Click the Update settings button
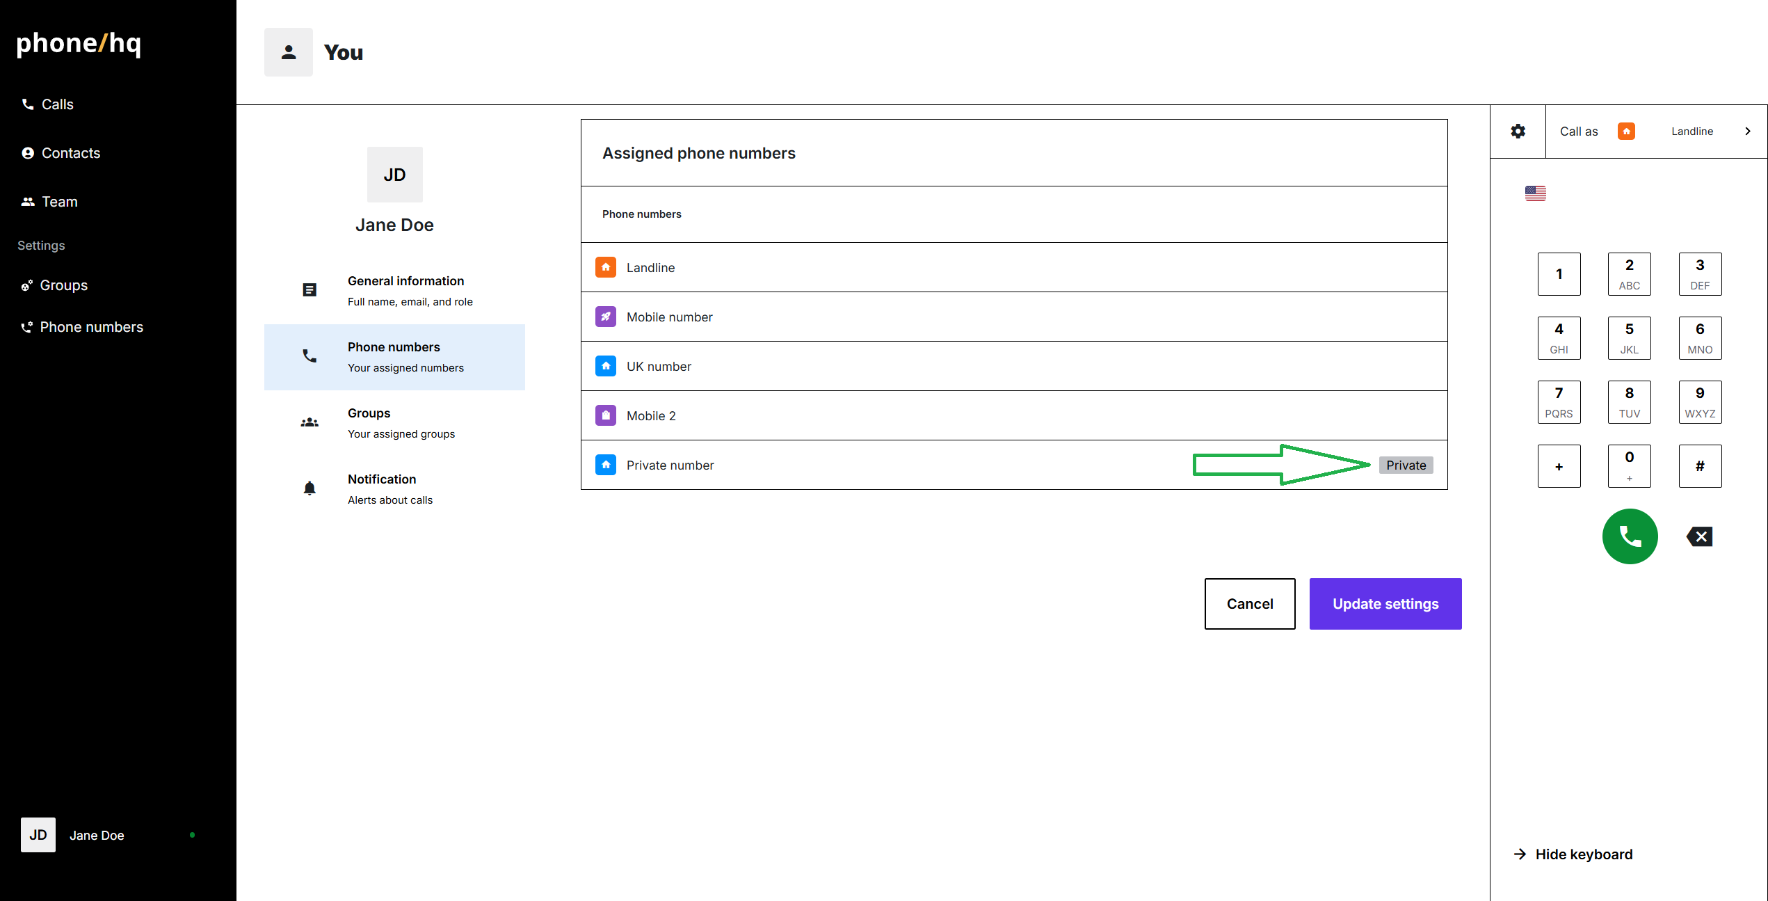The width and height of the screenshot is (1768, 901). (1385, 604)
